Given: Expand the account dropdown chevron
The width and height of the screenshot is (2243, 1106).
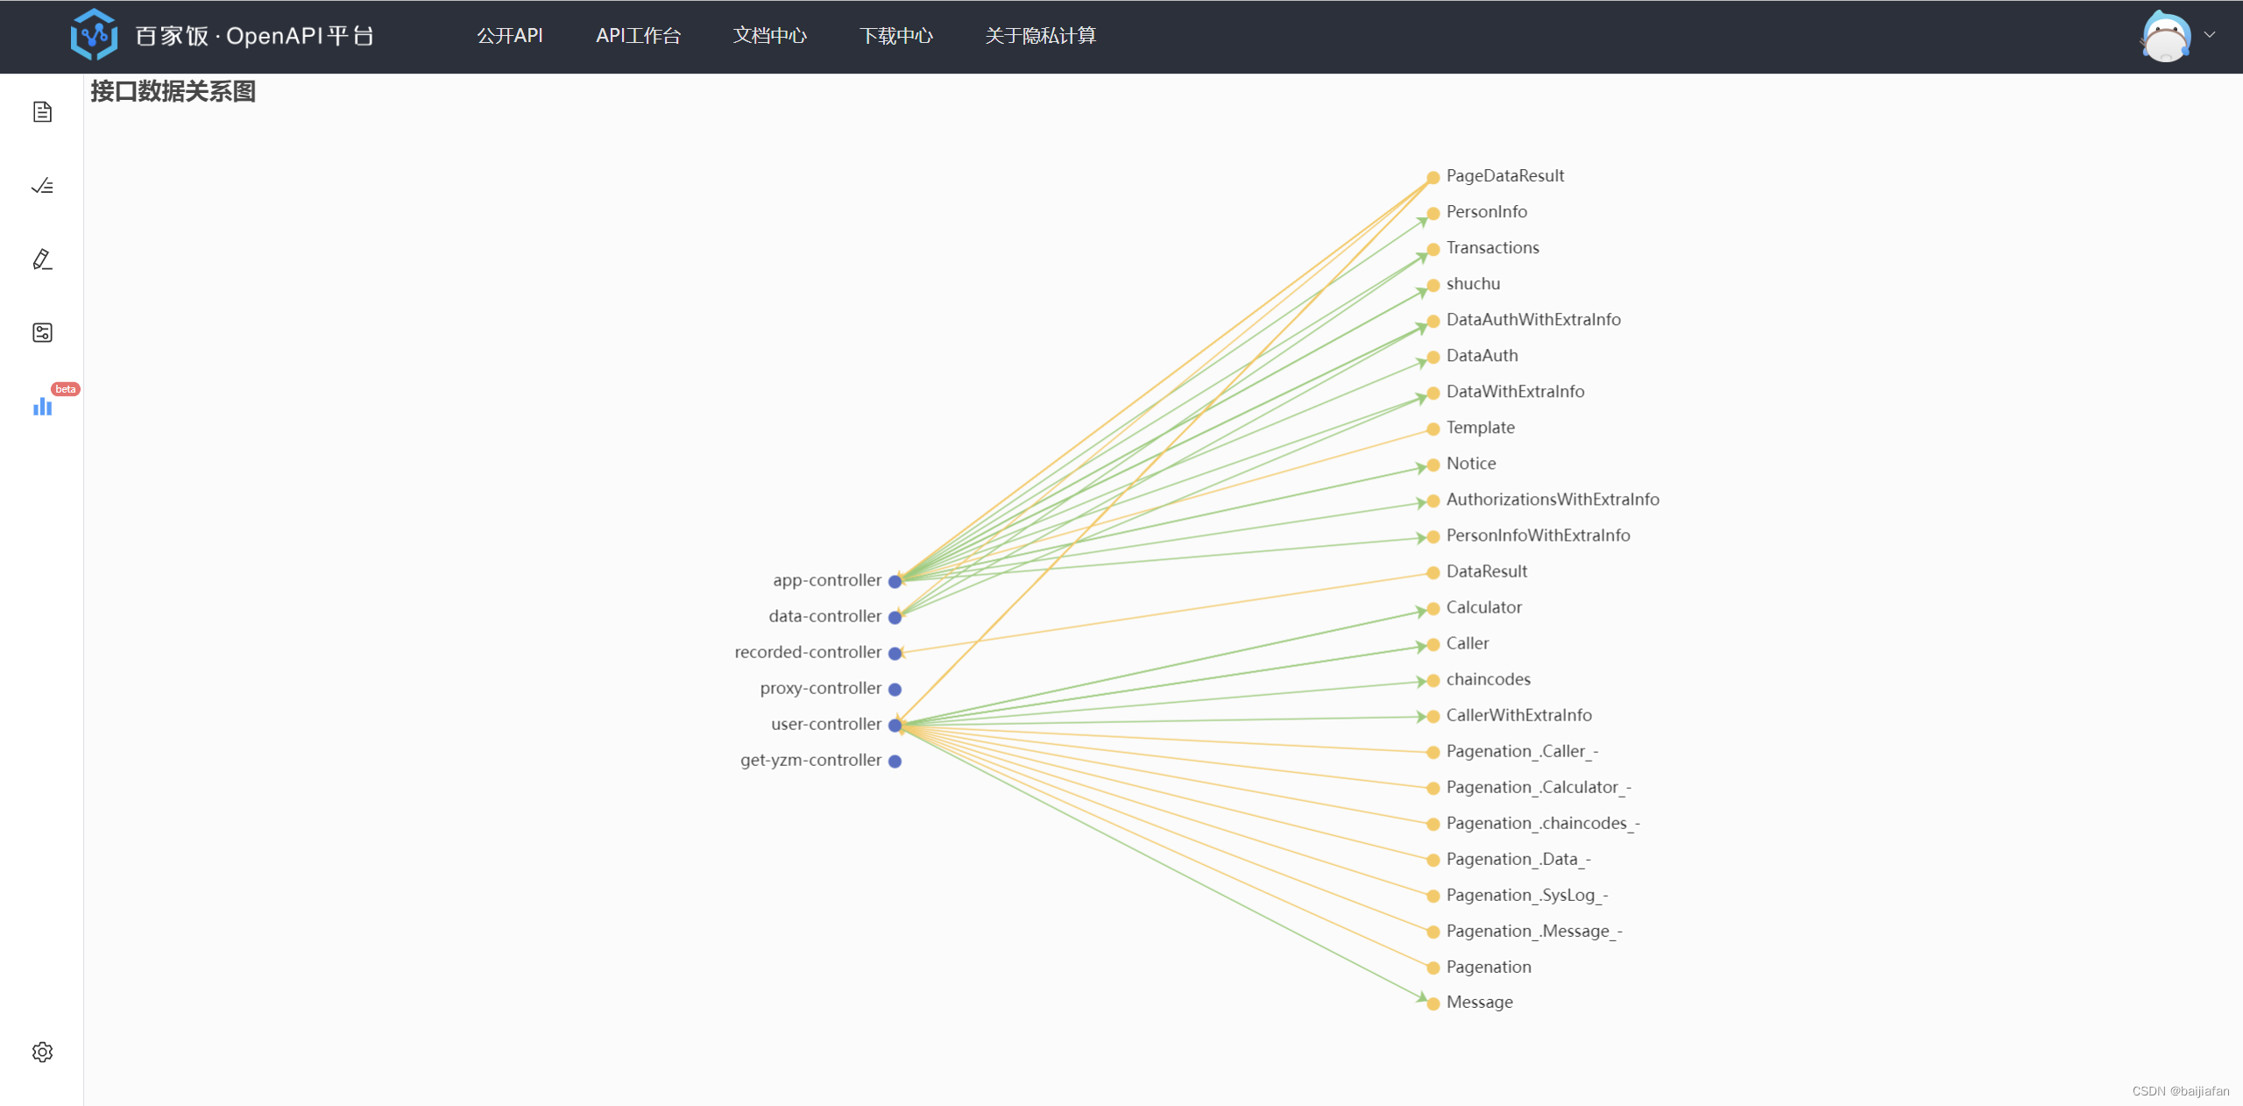Looking at the screenshot, I should pyautogui.click(x=2210, y=35).
